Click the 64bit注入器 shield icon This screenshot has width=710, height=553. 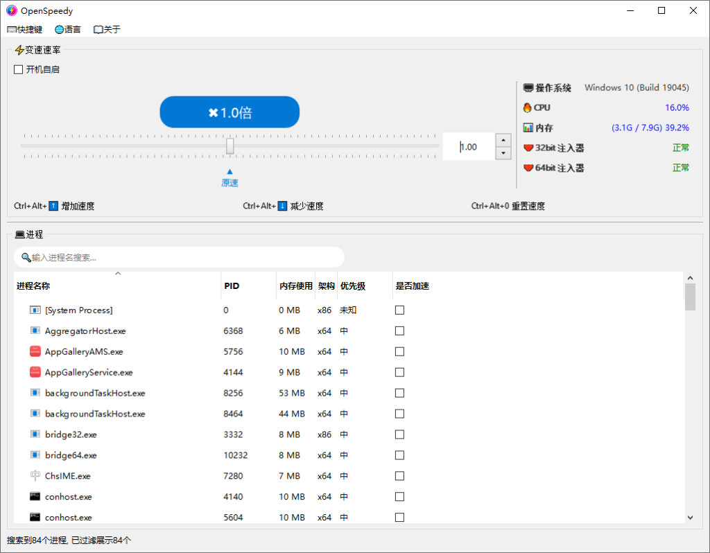(527, 167)
